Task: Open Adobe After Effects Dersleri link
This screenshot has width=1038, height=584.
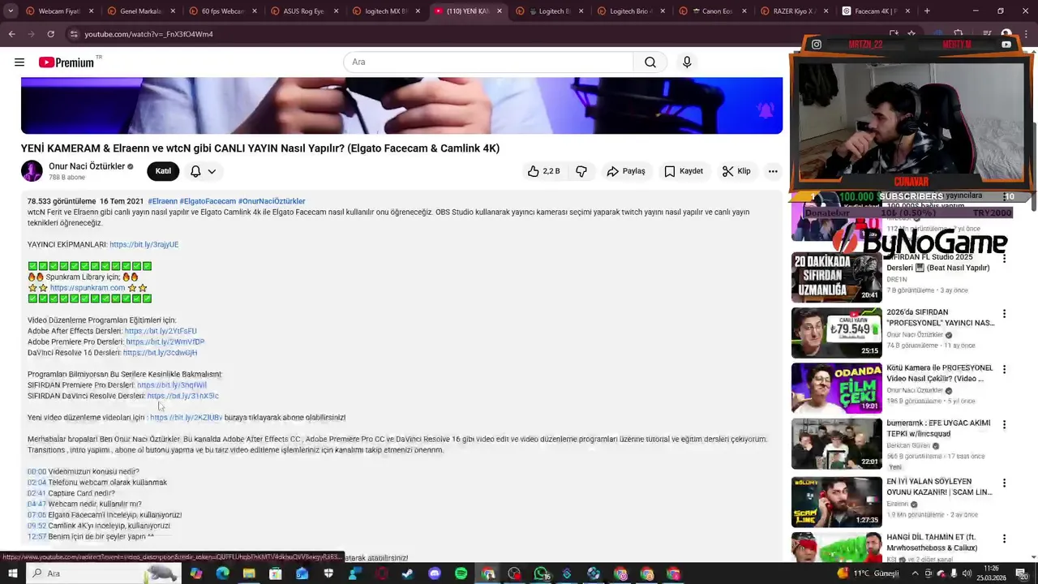Action: (161, 331)
